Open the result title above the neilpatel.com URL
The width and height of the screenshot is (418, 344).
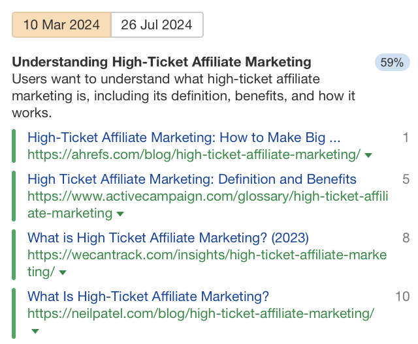[x=148, y=296]
